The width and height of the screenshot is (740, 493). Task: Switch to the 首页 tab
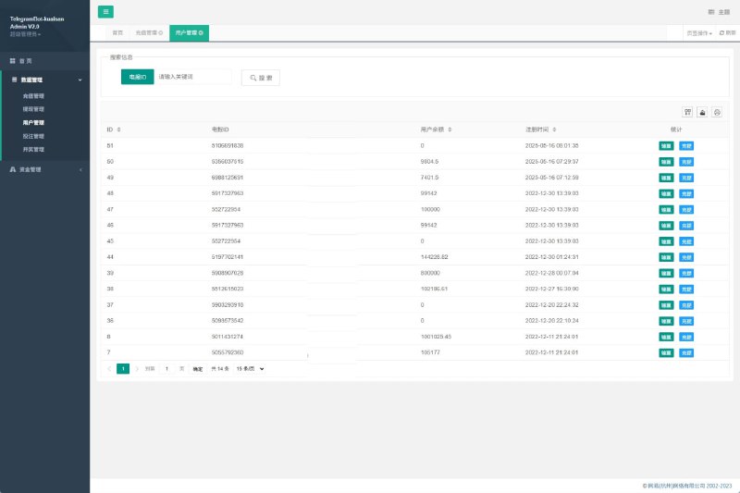pyautogui.click(x=117, y=33)
